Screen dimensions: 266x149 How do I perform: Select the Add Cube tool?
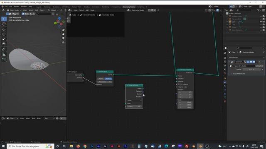4,60
